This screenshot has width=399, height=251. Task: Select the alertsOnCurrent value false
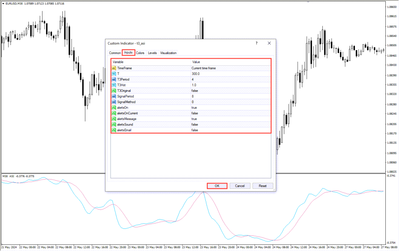(x=195, y=113)
